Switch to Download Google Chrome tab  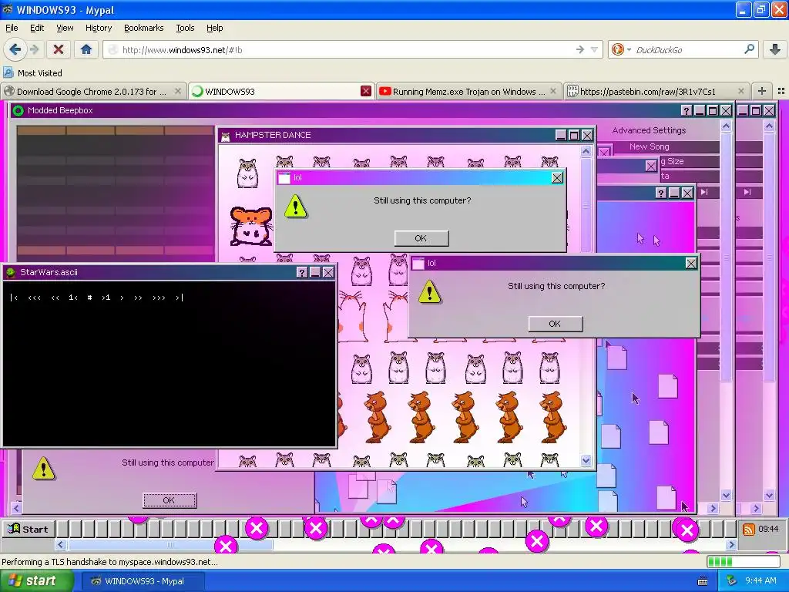point(91,92)
